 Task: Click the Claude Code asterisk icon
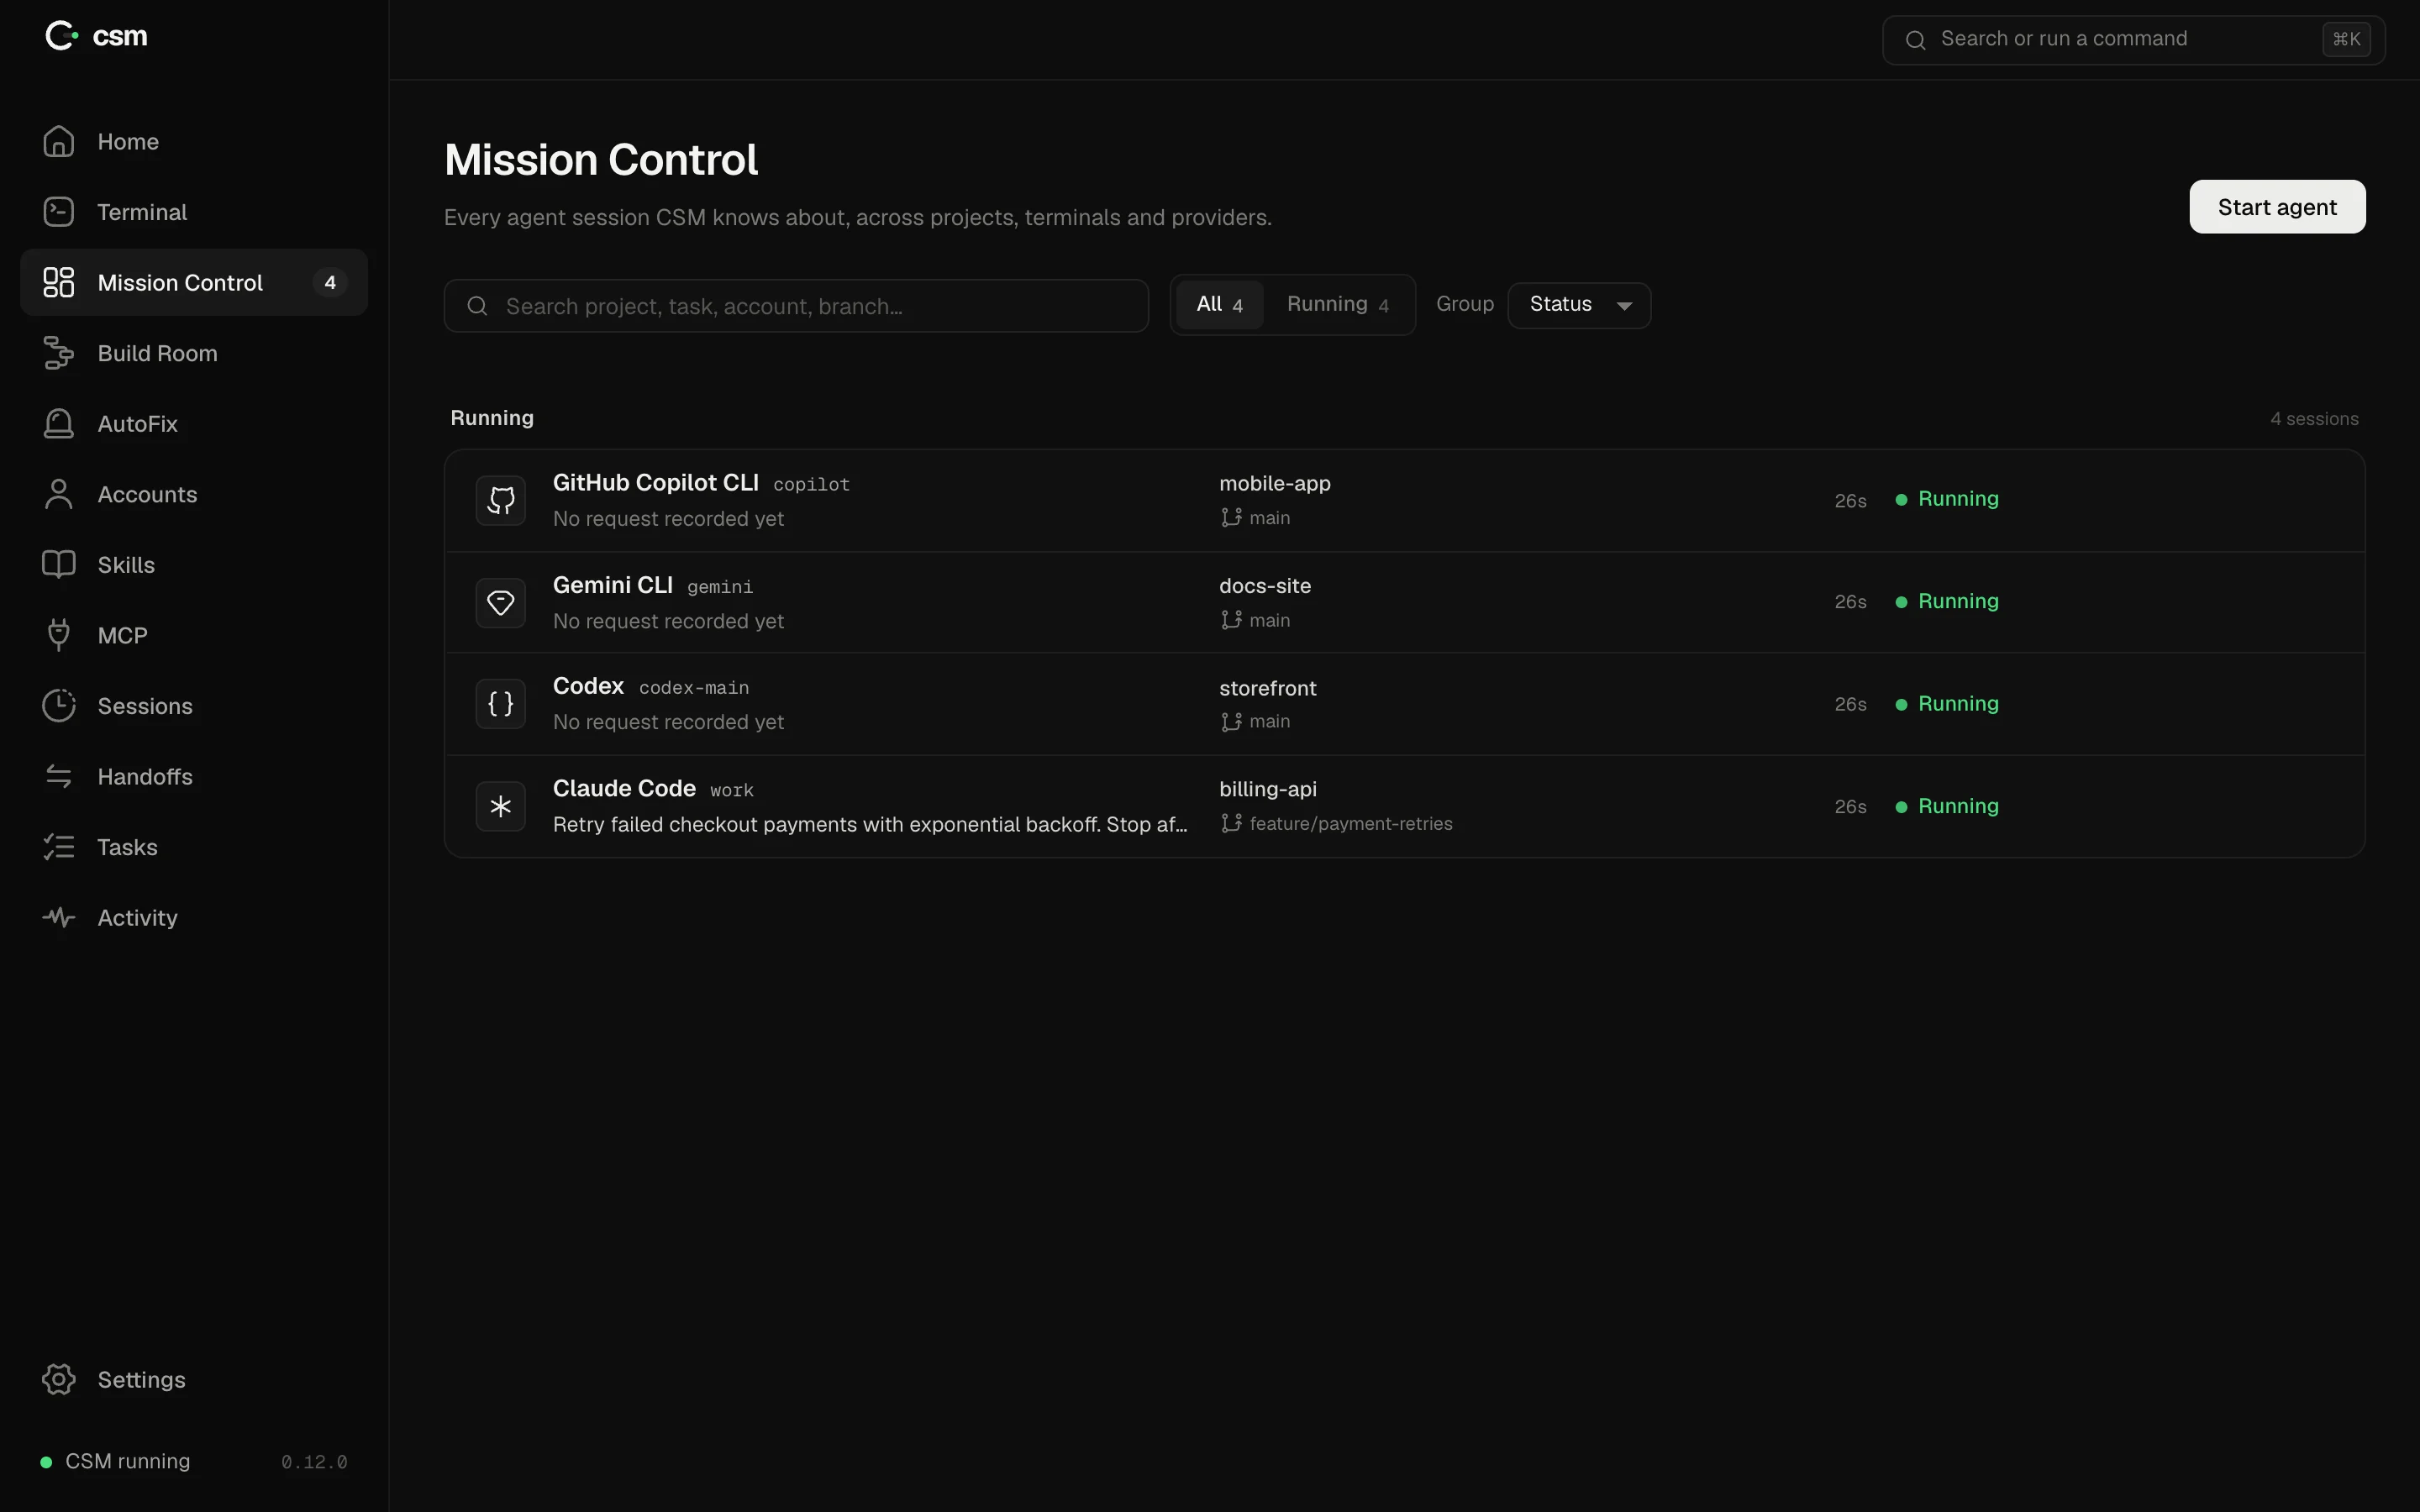501,806
